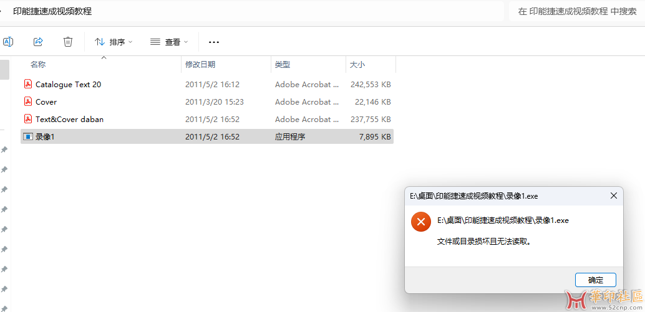Click the red error icon in dialog
This screenshot has width=645, height=312.
pyautogui.click(x=421, y=222)
